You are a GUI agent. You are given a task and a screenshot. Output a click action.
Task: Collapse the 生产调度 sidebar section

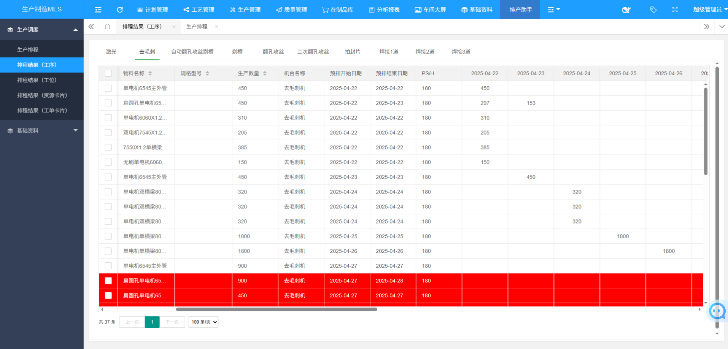tap(42, 30)
